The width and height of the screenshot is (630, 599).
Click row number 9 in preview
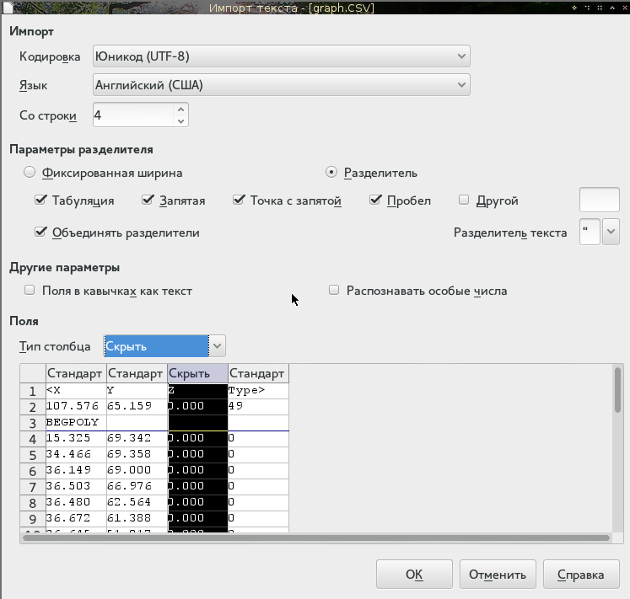[x=33, y=519]
